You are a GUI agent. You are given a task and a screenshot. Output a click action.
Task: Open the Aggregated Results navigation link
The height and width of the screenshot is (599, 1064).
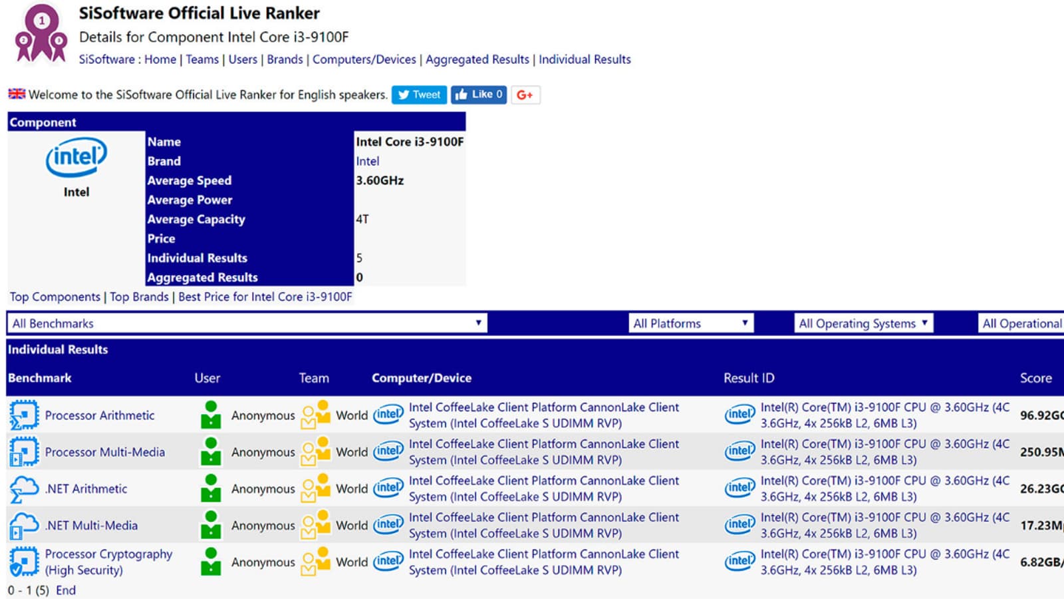pos(477,59)
